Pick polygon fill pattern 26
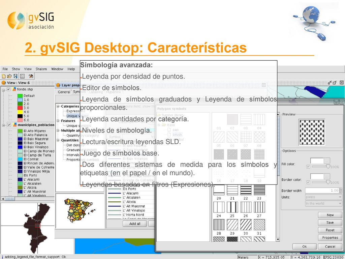 [246, 207]
